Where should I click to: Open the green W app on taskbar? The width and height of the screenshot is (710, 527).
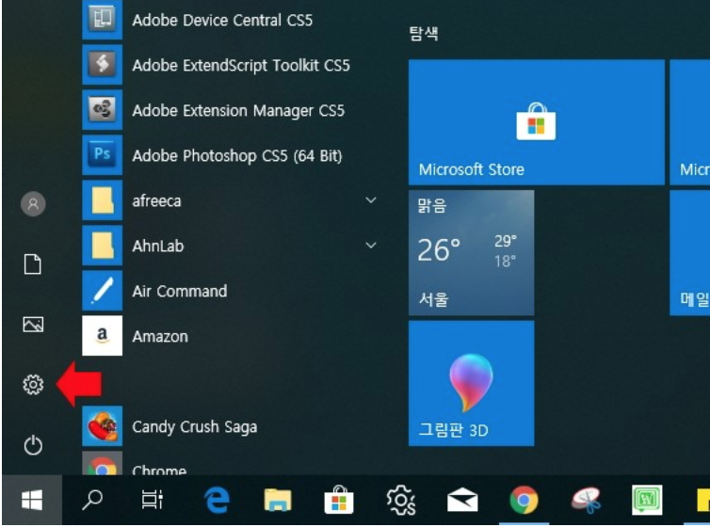pyautogui.click(x=647, y=500)
